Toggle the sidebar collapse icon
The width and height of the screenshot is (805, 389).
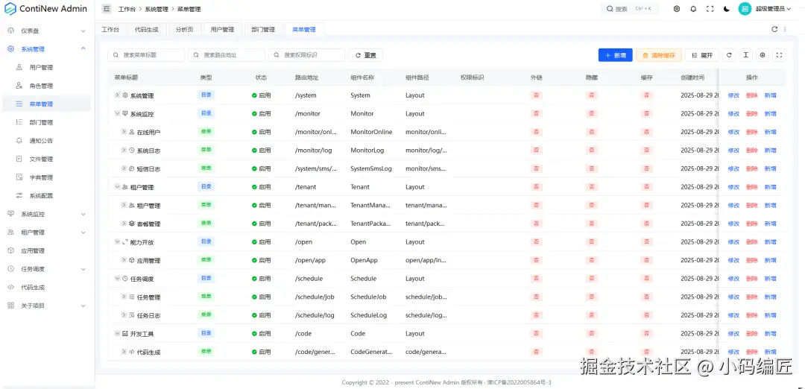pyautogui.click(x=107, y=9)
